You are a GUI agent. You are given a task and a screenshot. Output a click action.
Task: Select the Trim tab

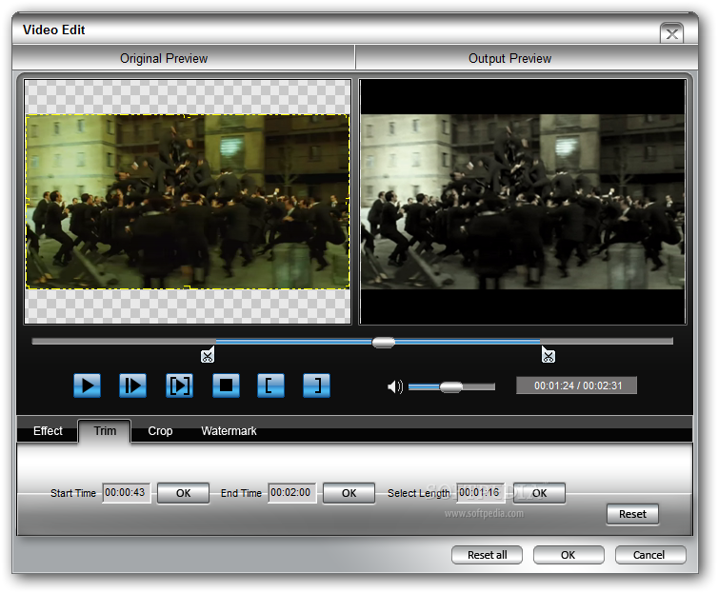click(x=105, y=431)
